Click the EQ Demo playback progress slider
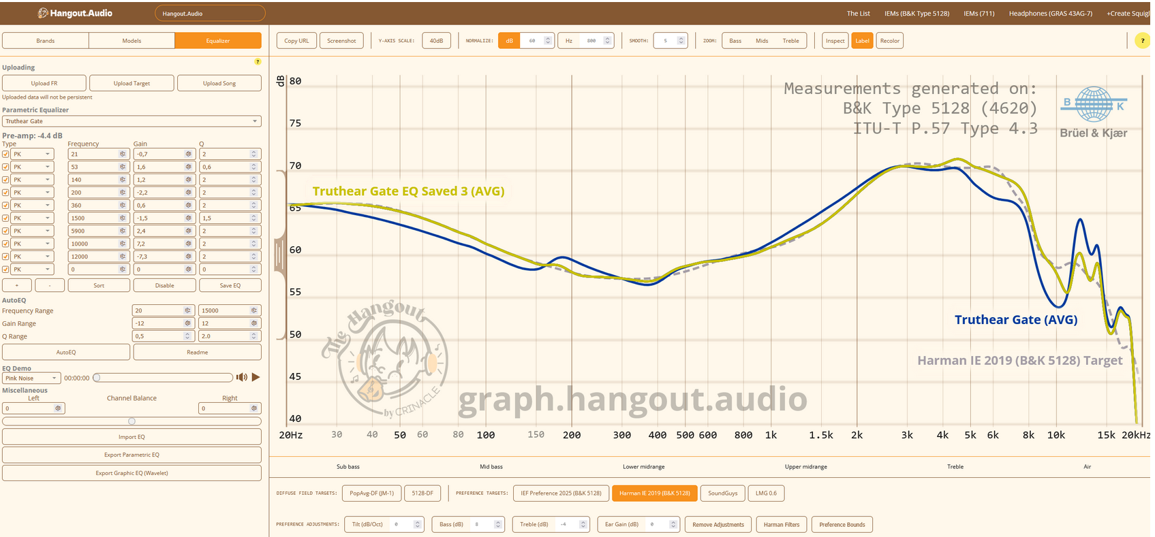Screen dimensions: 1155x537 click(x=164, y=378)
